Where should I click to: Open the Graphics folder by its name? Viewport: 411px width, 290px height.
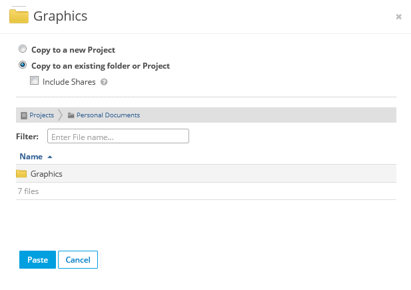(47, 173)
